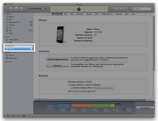Click the add playlist plus button

(8, 116)
